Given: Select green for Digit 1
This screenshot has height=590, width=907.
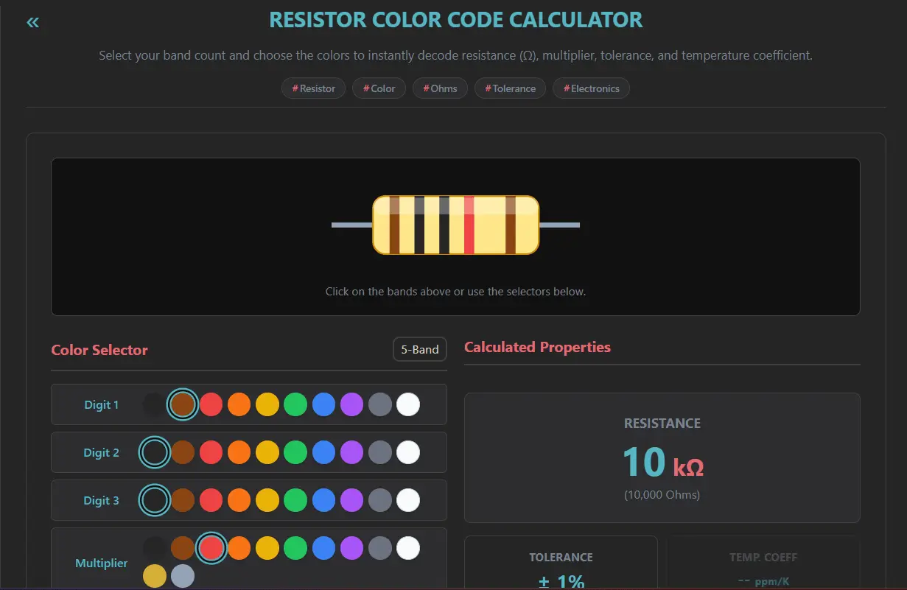Looking at the screenshot, I should tap(295, 404).
